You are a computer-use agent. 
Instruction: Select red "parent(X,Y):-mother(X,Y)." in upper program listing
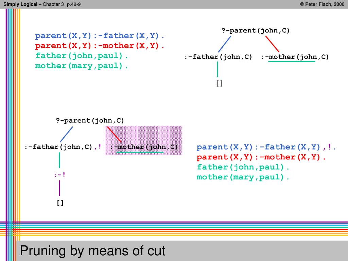coord(100,46)
